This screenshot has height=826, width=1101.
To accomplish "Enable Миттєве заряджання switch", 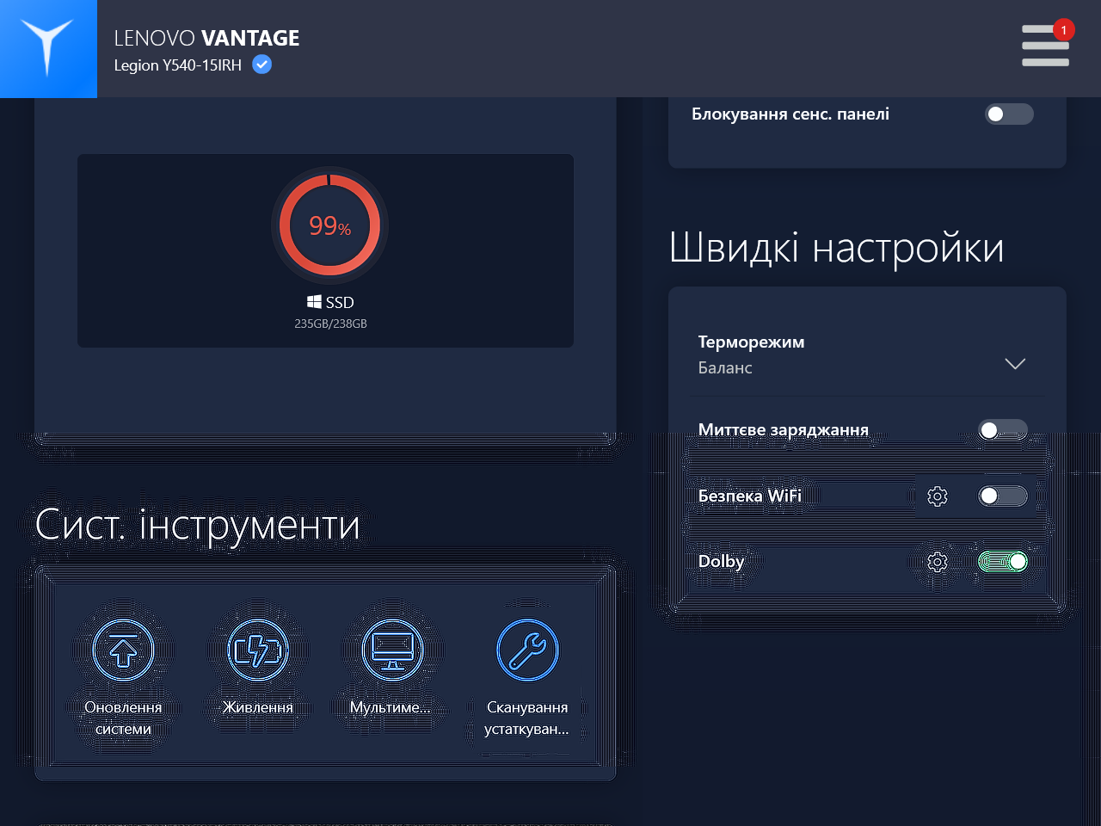I will point(1003,430).
